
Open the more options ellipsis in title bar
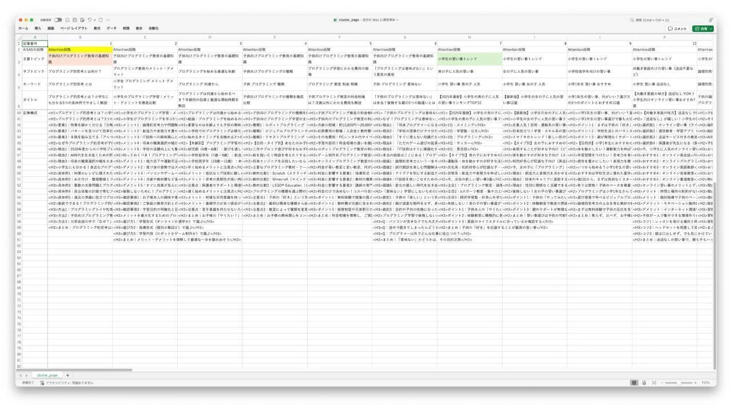(x=109, y=20)
